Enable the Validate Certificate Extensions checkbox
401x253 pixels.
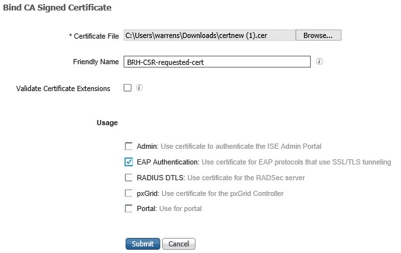(128, 88)
